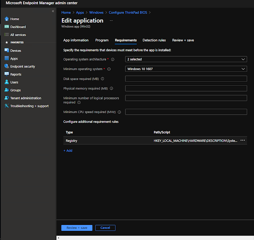Switch to the Detection rules tab
This screenshot has height=240, width=254.
(154, 40)
